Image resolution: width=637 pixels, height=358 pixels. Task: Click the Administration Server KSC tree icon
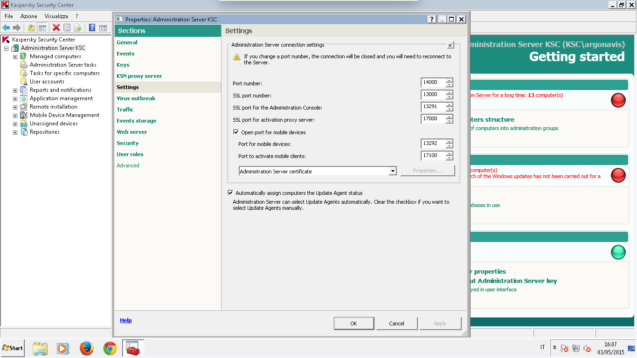point(15,48)
